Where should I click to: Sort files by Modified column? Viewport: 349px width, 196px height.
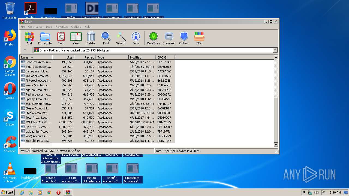pos(142,57)
